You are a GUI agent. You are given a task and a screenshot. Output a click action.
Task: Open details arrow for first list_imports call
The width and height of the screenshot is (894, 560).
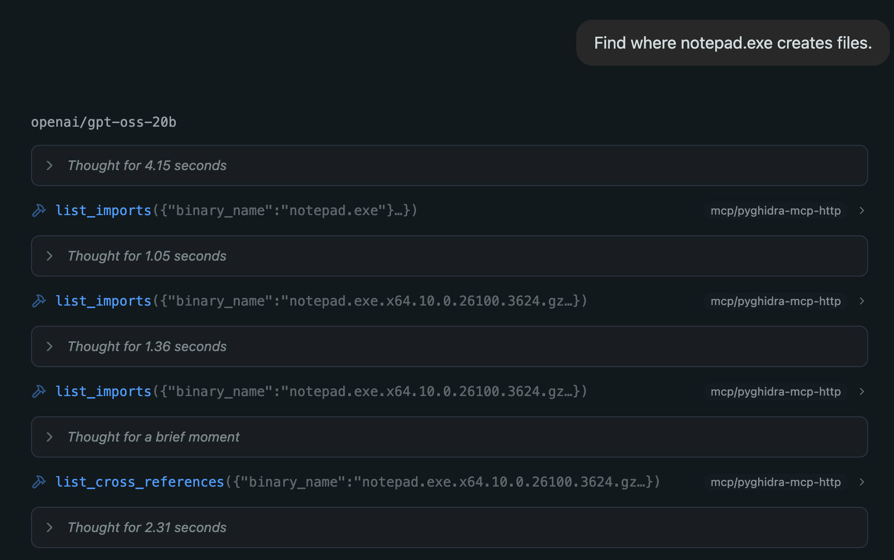click(861, 210)
